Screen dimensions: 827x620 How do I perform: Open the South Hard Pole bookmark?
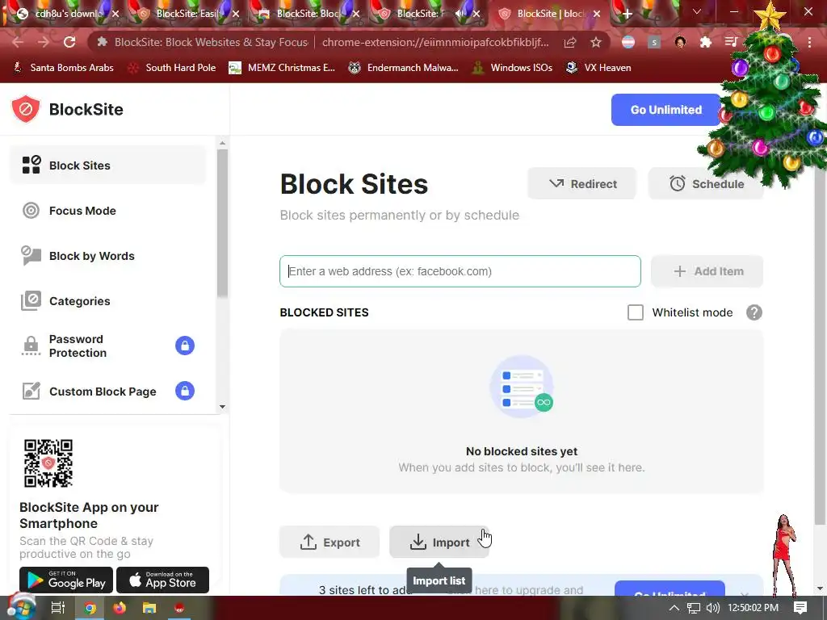click(x=172, y=68)
